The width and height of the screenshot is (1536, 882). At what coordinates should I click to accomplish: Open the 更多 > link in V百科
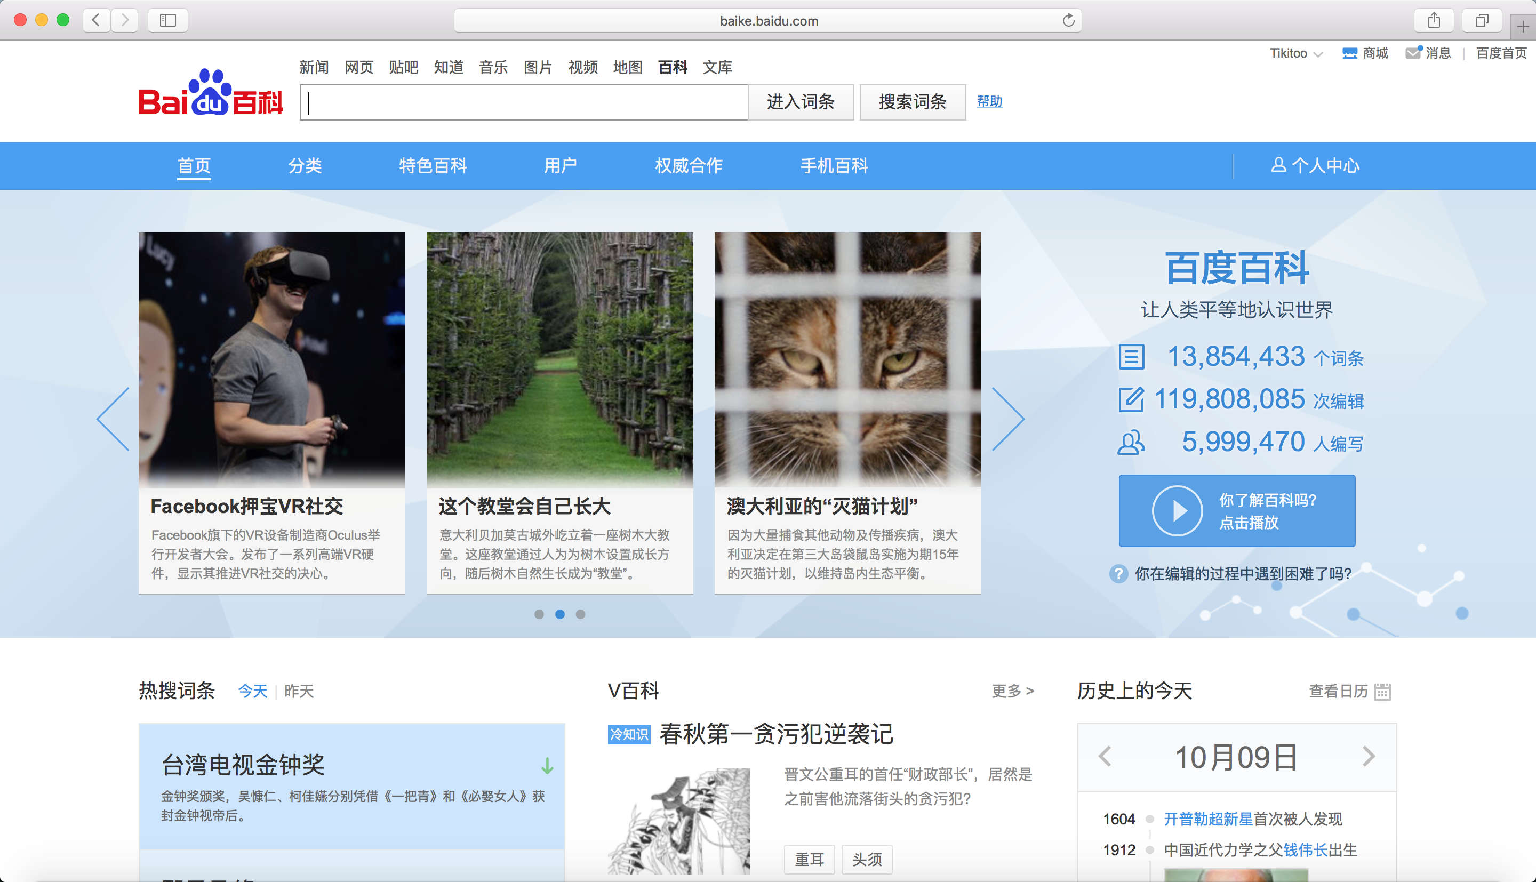click(x=1013, y=691)
